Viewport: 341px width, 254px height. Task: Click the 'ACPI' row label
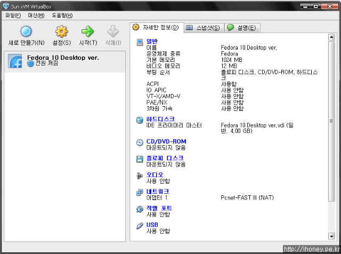click(x=153, y=84)
